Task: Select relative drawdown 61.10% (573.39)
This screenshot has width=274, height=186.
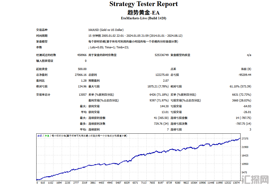Action: [x=240, y=86]
